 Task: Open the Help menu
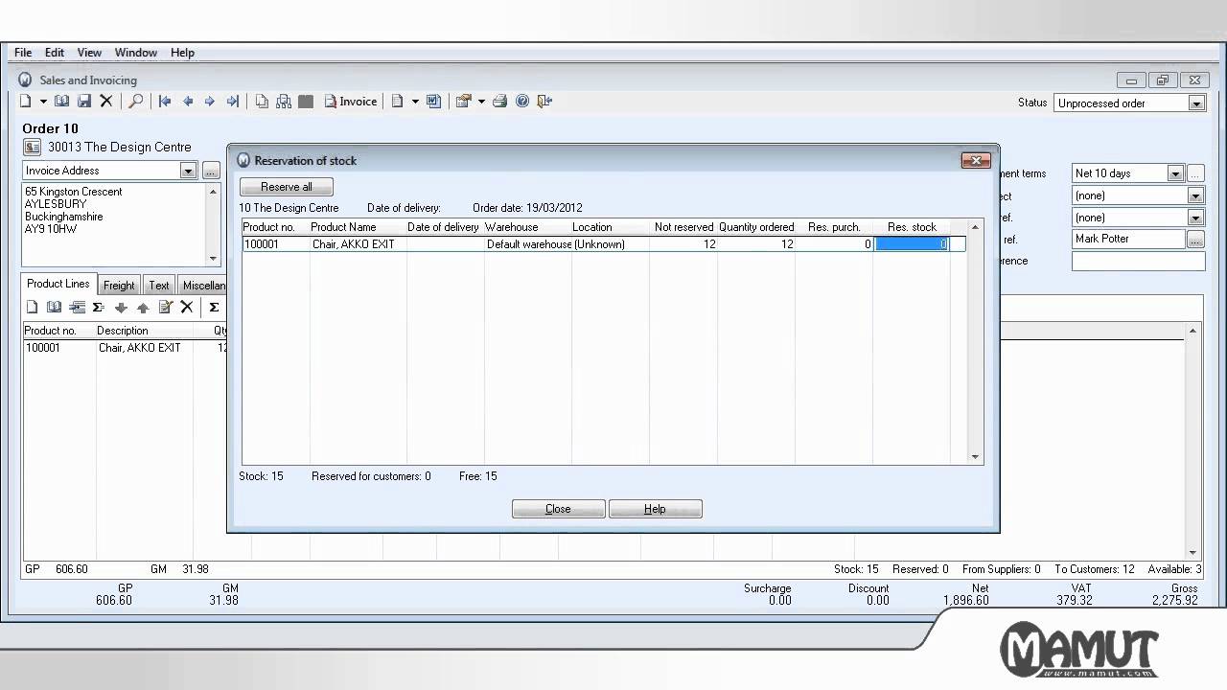click(182, 53)
